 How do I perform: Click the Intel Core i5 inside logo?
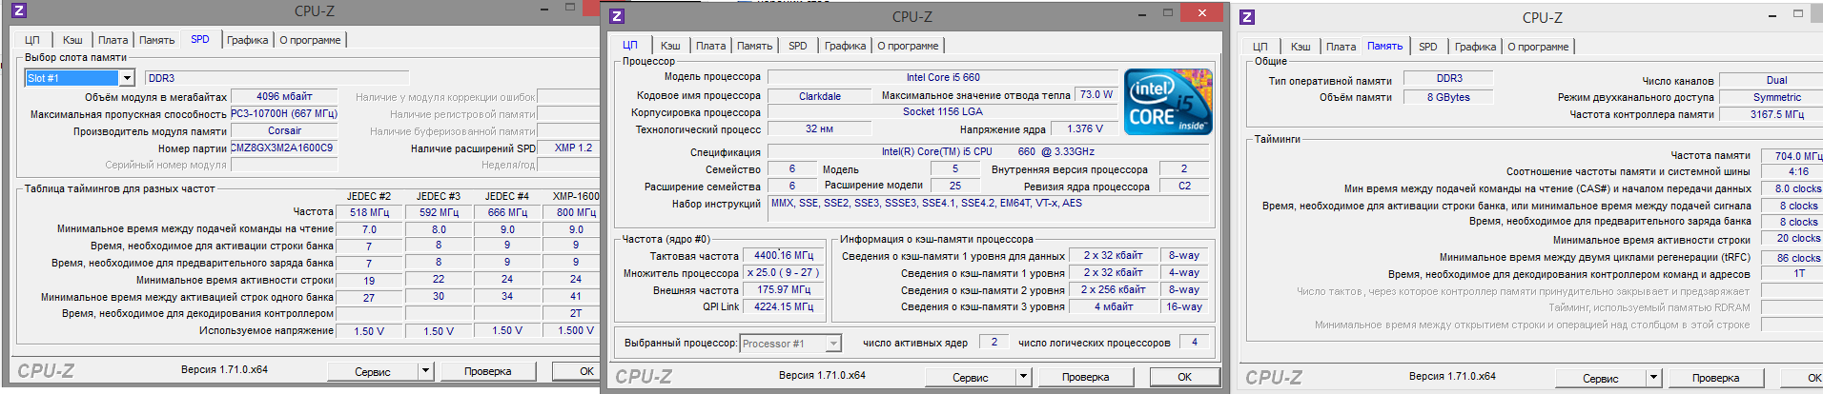(x=1168, y=102)
